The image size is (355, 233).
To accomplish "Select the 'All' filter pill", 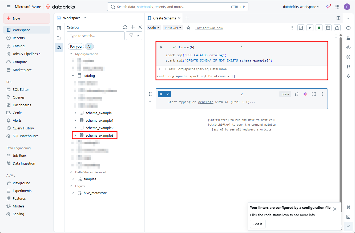I will pos(89,46).
